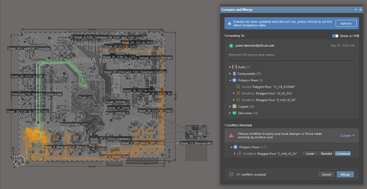The width and height of the screenshot is (367, 189).
Task: Choose Remote for the conflicting polygon pour
Action: coord(326,153)
